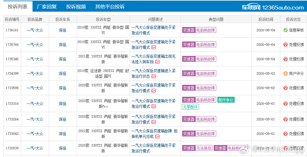The width and height of the screenshot is (307, 157).
Task: Click 无零配件 tag in row 1733316
Action: (190, 107)
